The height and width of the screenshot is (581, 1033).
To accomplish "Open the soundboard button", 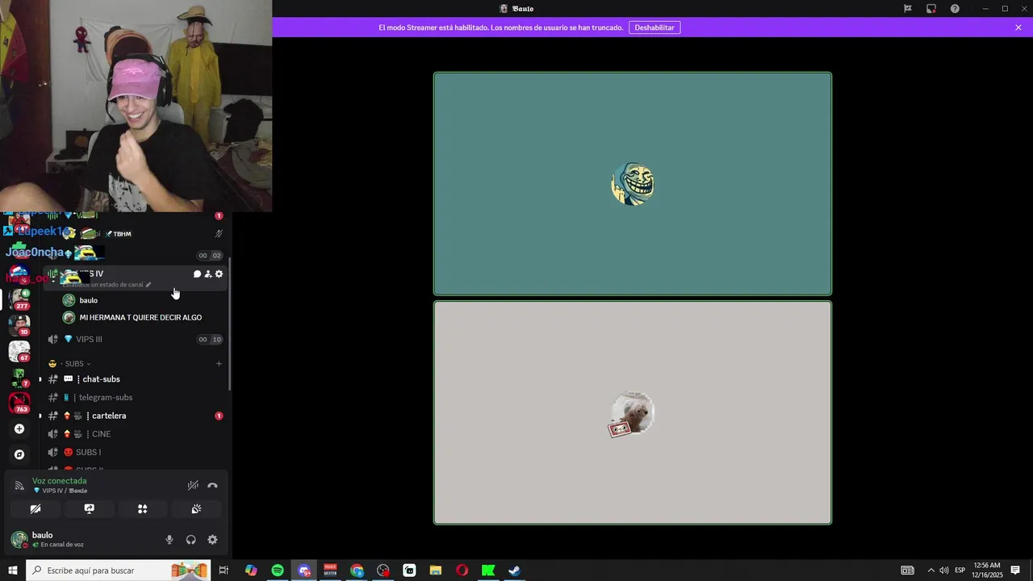I will point(196,509).
